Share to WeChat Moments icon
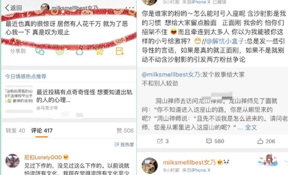This screenshot has width=288, height=175. [x=60, y=52]
